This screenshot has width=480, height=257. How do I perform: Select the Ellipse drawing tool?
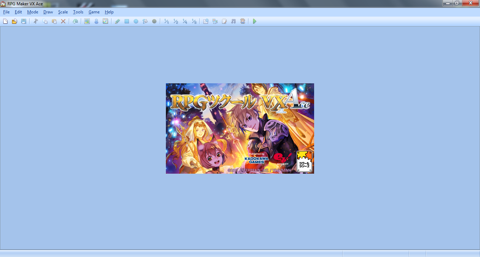(x=136, y=21)
